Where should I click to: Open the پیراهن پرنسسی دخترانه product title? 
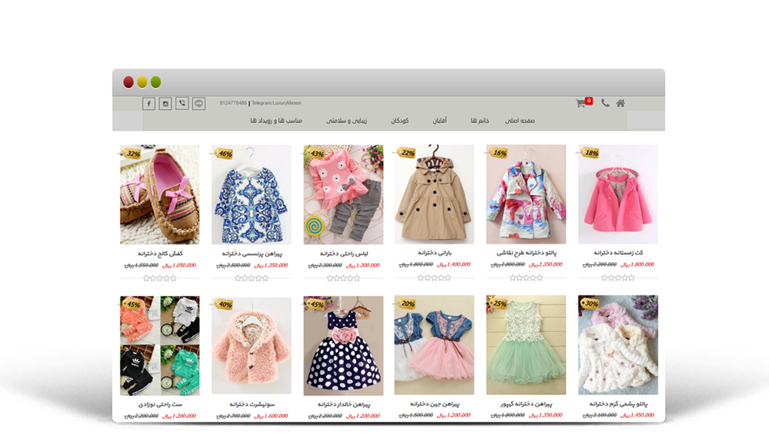252,254
